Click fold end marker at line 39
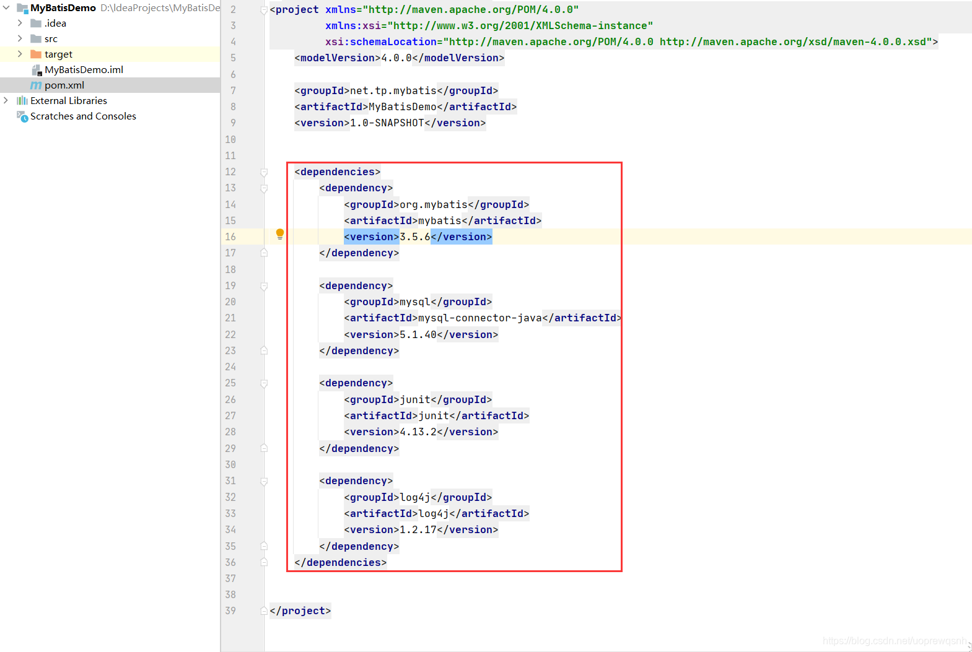The width and height of the screenshot is (972, 652). [264, 611]
